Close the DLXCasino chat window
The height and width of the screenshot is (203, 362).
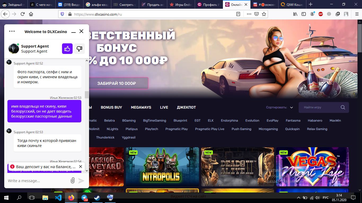click(x=81, y=31)
